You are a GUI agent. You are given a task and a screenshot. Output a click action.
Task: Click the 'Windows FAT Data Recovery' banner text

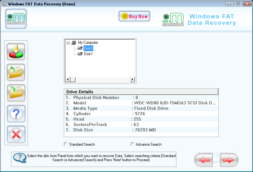tap(212, 20)
